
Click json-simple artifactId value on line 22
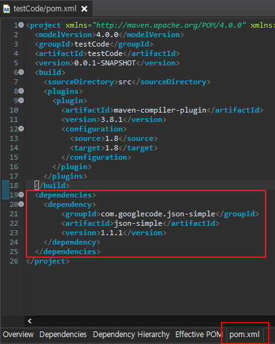[138, 223]
